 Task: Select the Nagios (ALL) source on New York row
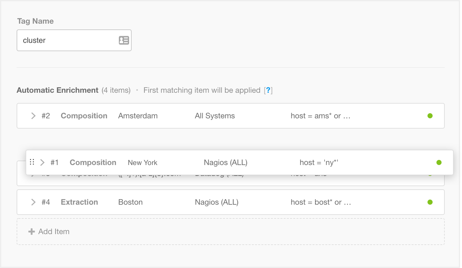(x=226, y=162)
